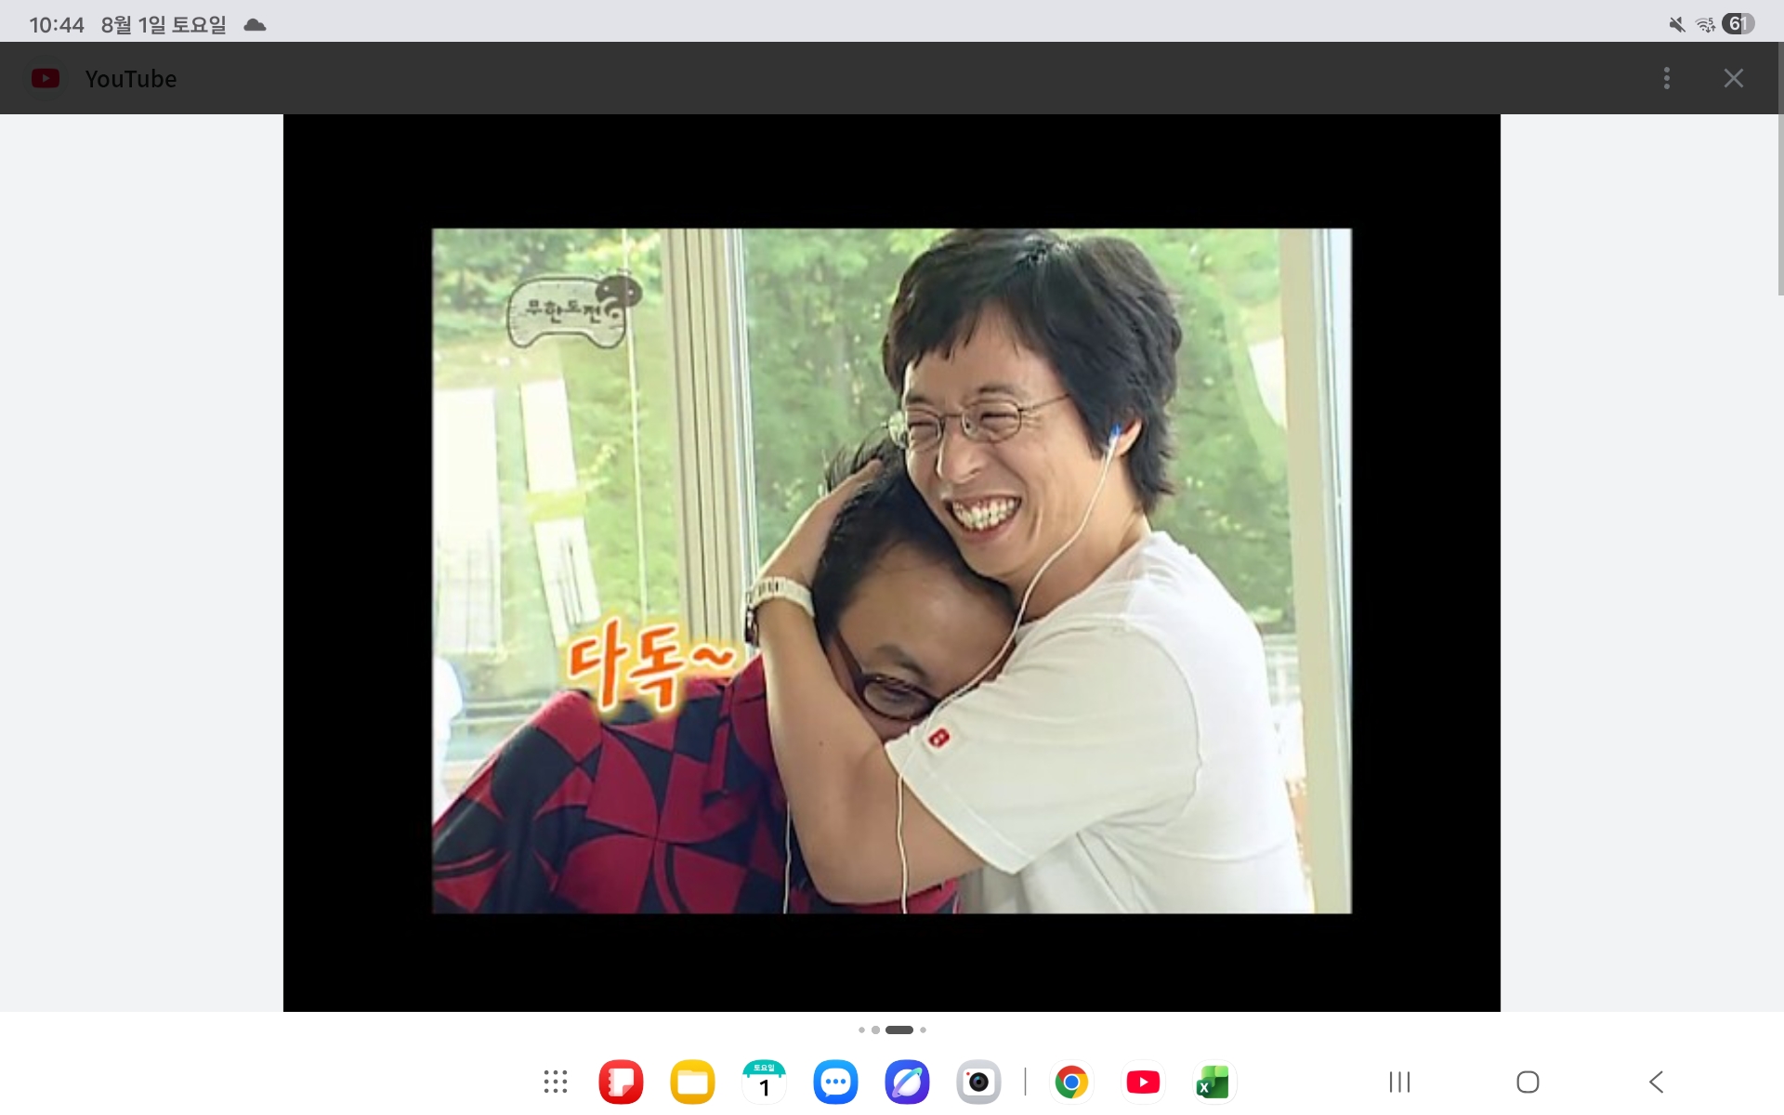Viewport: 1784px width, 1115px height.
Task: Tap the date 8월 1일 토요일
Action: coord(164,25)
